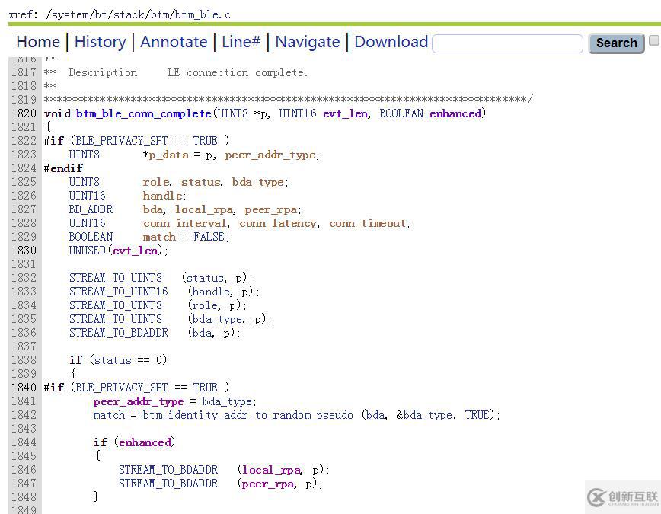This screenshot has height=514, width=661.
Task: Click the btm directory in xref path
Action: pos(160,15)
